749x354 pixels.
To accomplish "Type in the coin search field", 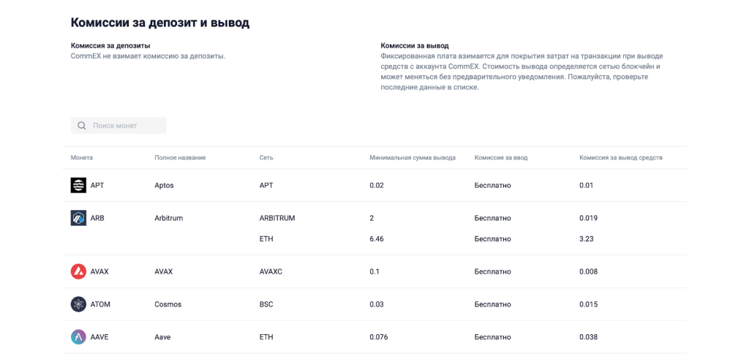I will pyautogui.click(x=124, y=126).
